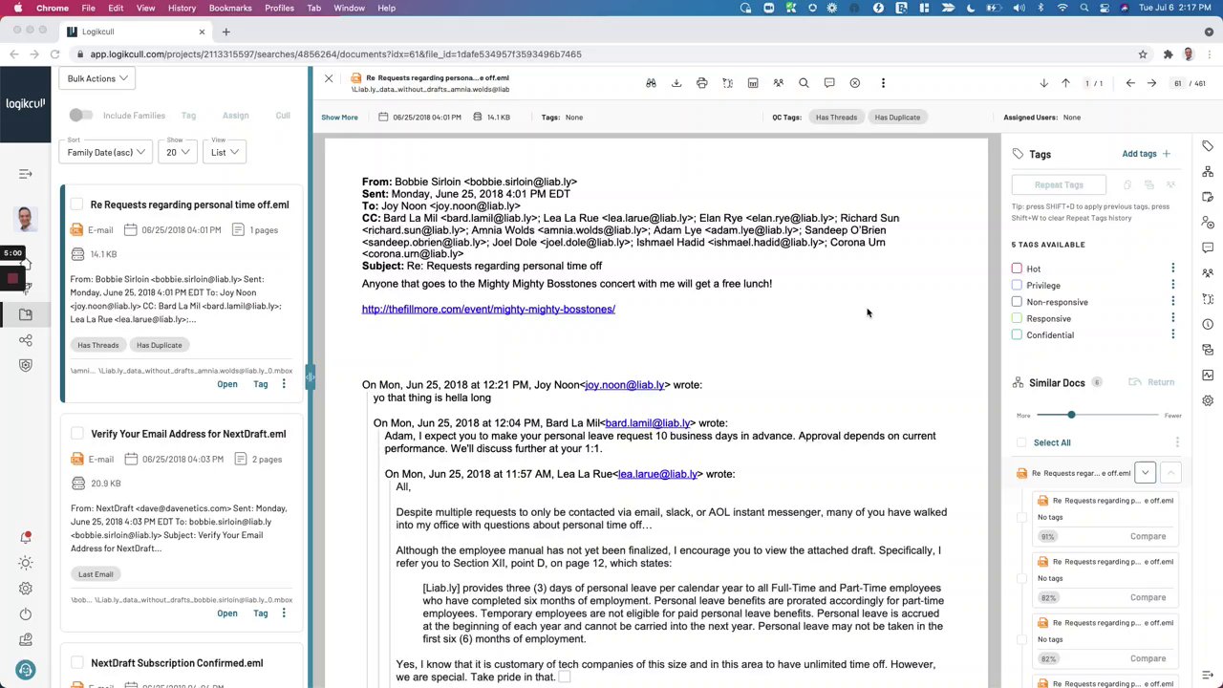Click Add tags button

[1146, 154]
